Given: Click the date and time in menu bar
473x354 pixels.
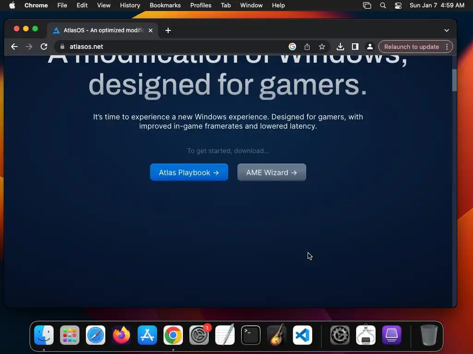Looking at the screenshot, I should coord(437,5).
